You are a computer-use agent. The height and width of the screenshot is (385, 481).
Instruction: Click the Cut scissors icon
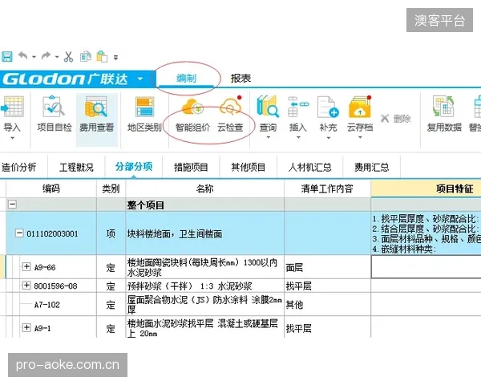click(68, 57)
